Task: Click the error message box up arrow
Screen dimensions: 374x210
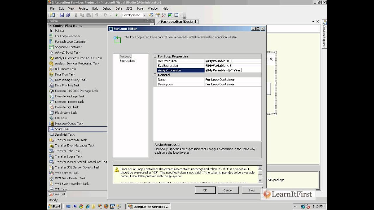Action: pos(260,168)
